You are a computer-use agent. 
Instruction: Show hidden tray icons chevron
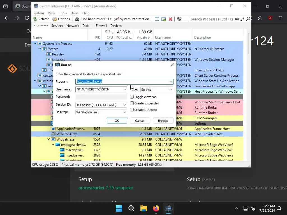pos(237,208)
